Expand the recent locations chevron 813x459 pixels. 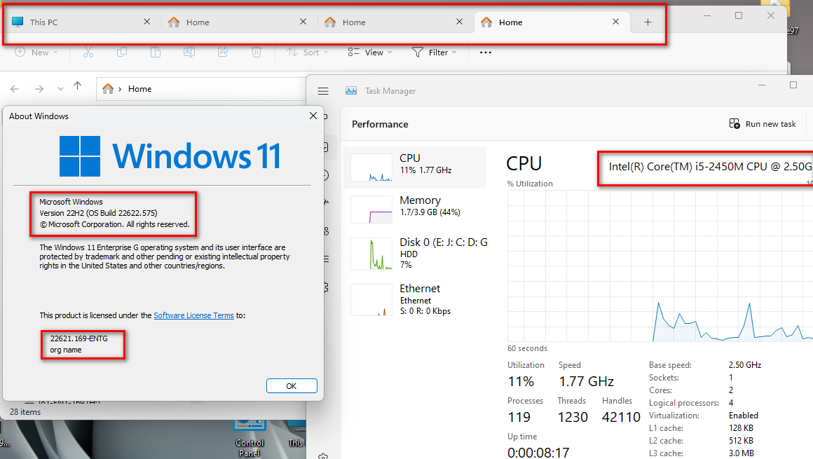click(x=61, y=89)
